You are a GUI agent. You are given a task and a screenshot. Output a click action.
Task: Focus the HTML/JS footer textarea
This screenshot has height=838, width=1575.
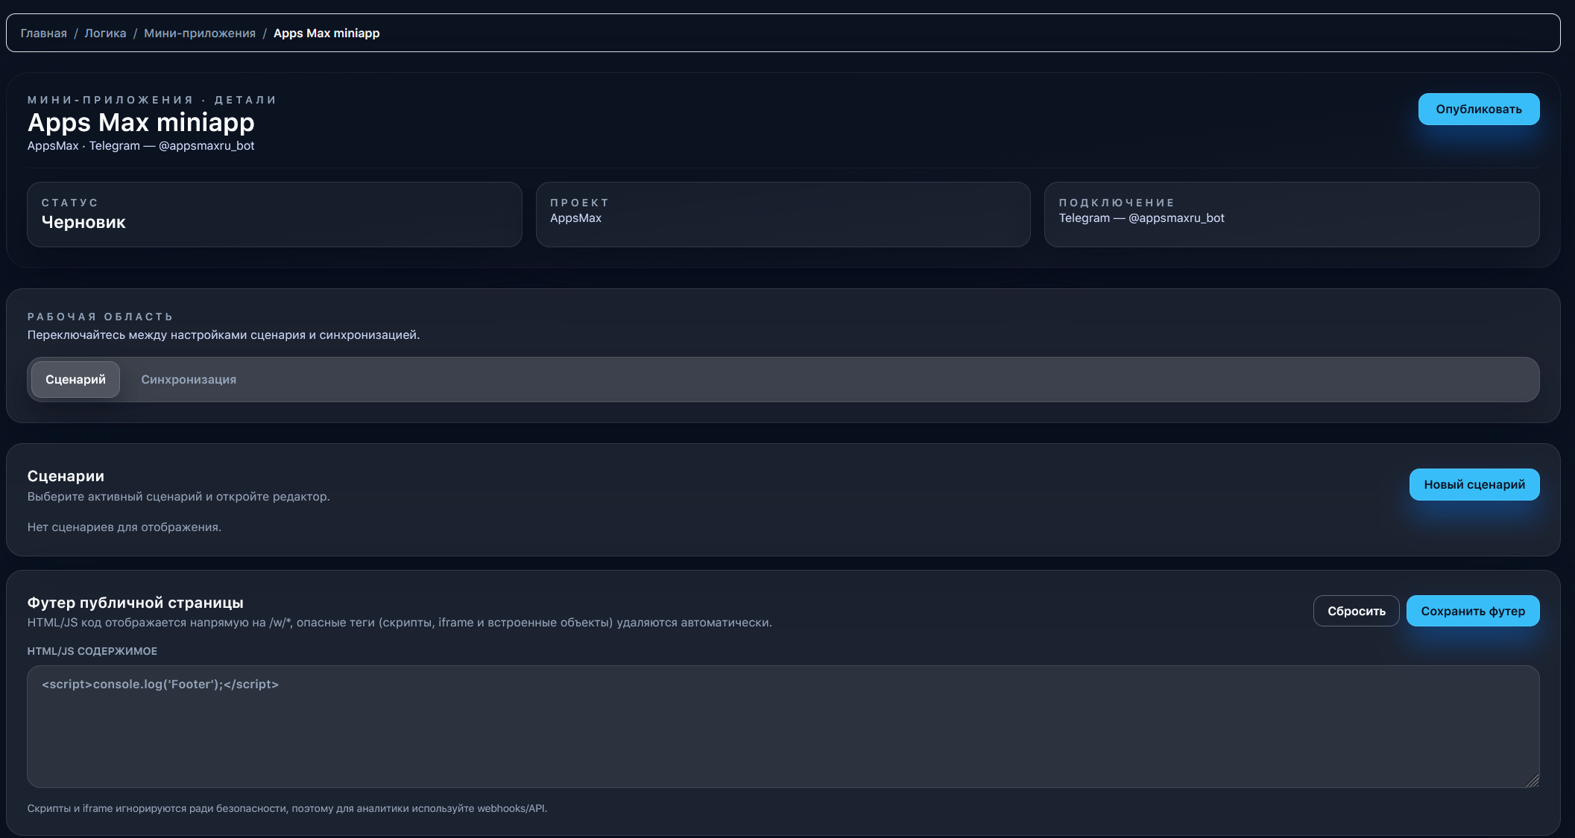pyautogui.click(x=783, y=727)
